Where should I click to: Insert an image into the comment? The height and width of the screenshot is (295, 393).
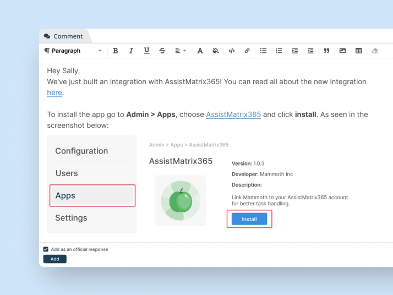coord(342,51)
